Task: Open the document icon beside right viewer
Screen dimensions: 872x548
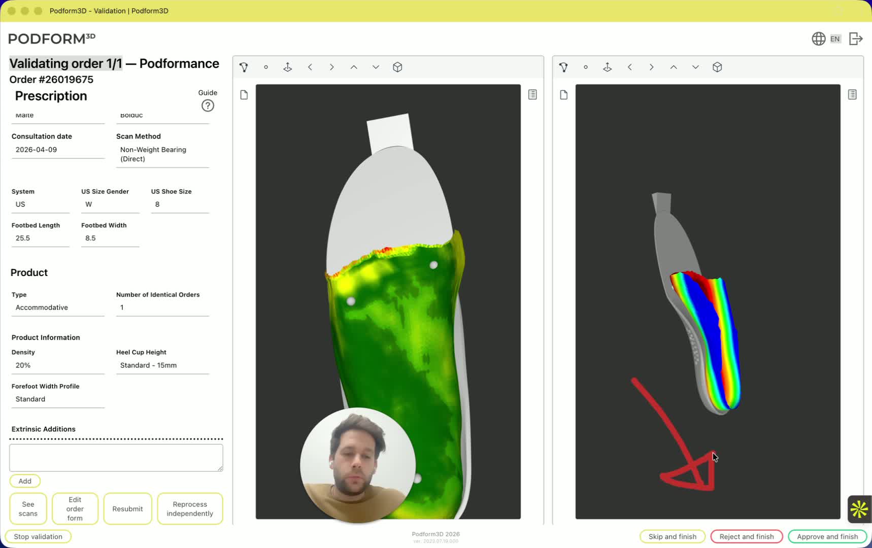Action: click(x=564, y=95)
